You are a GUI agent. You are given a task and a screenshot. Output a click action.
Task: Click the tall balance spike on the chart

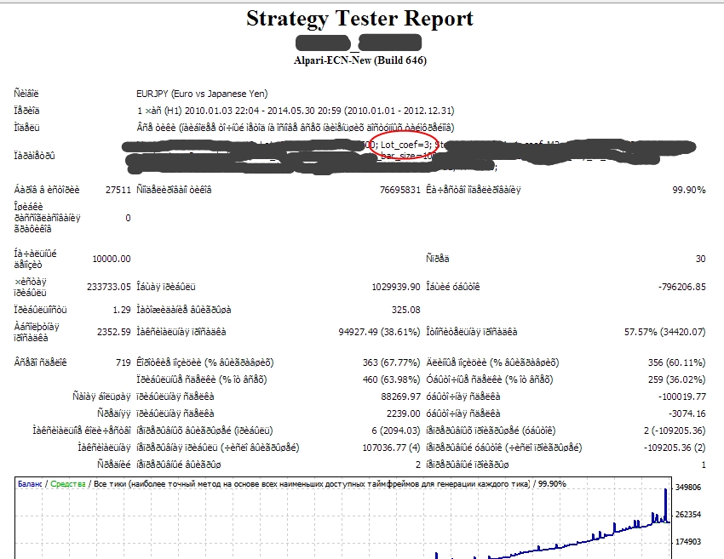(665, 505)
